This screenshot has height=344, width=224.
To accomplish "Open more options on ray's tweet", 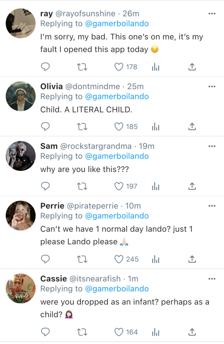I will [212, 14].
